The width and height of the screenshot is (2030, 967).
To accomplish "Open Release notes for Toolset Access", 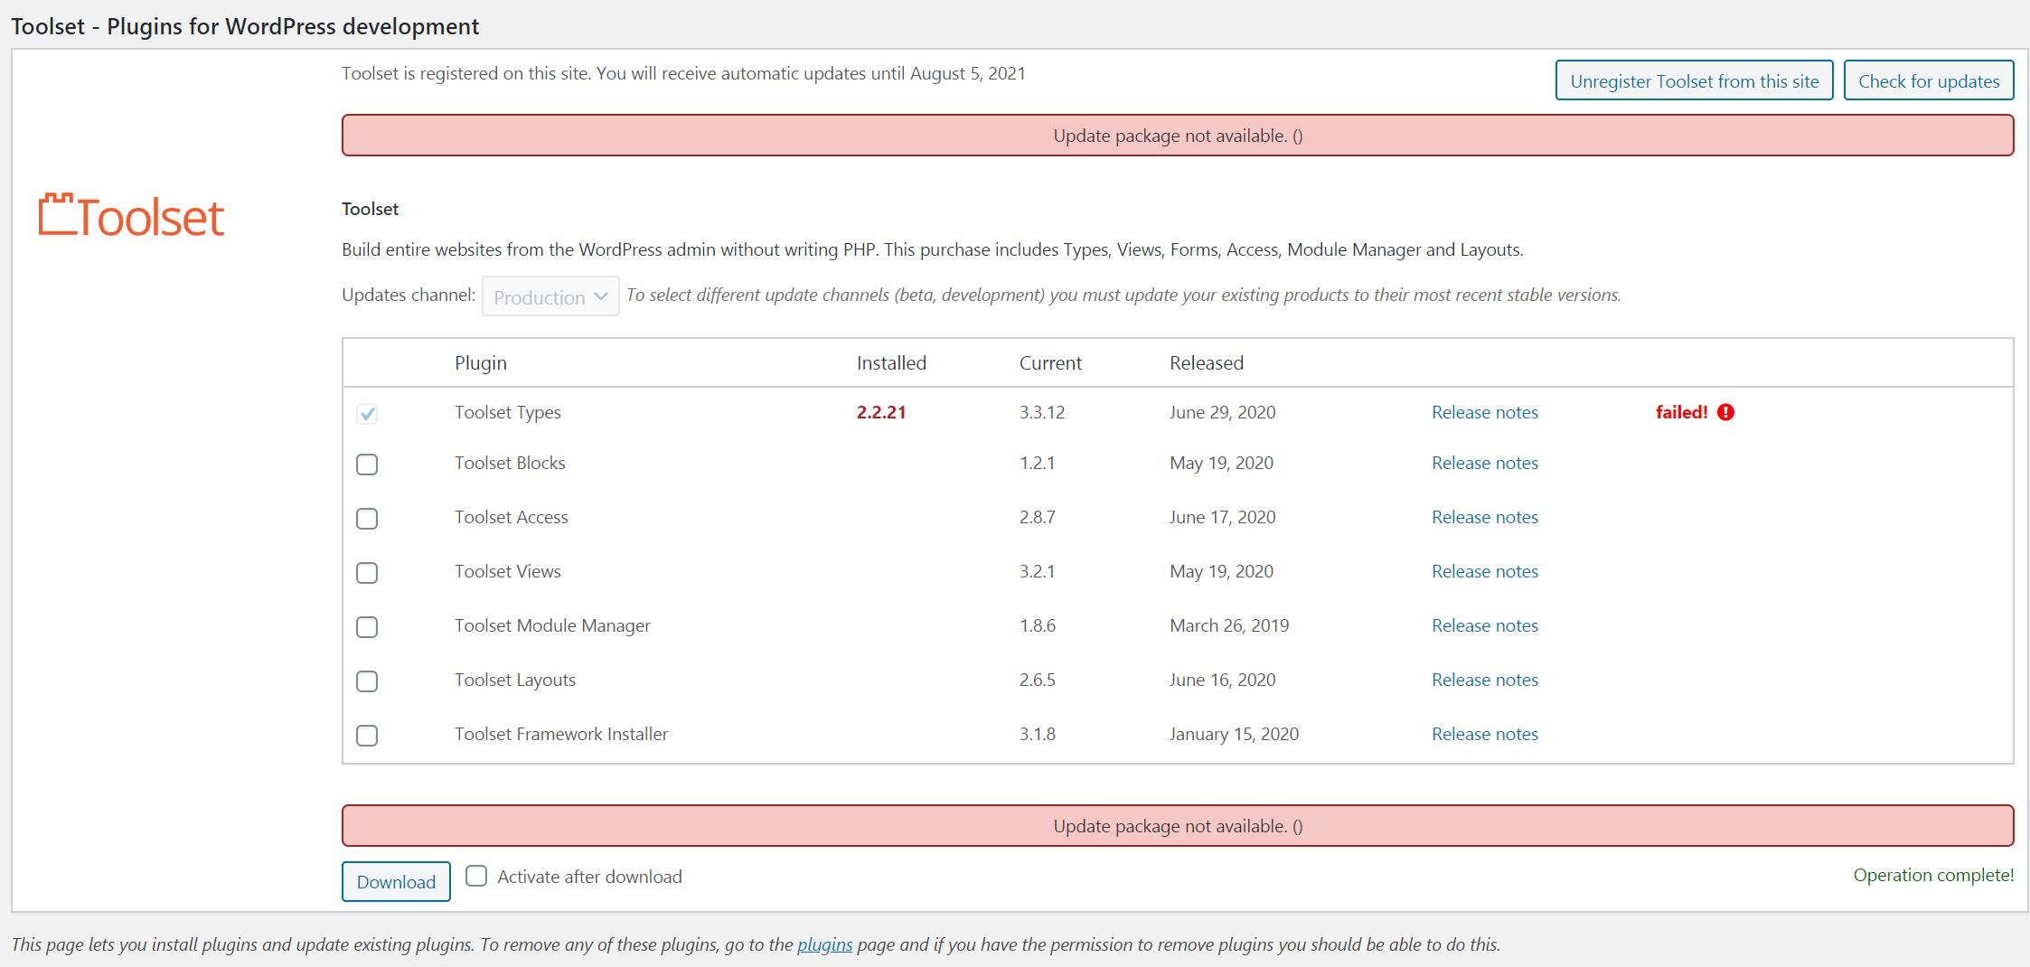I will click(1484, 517).
